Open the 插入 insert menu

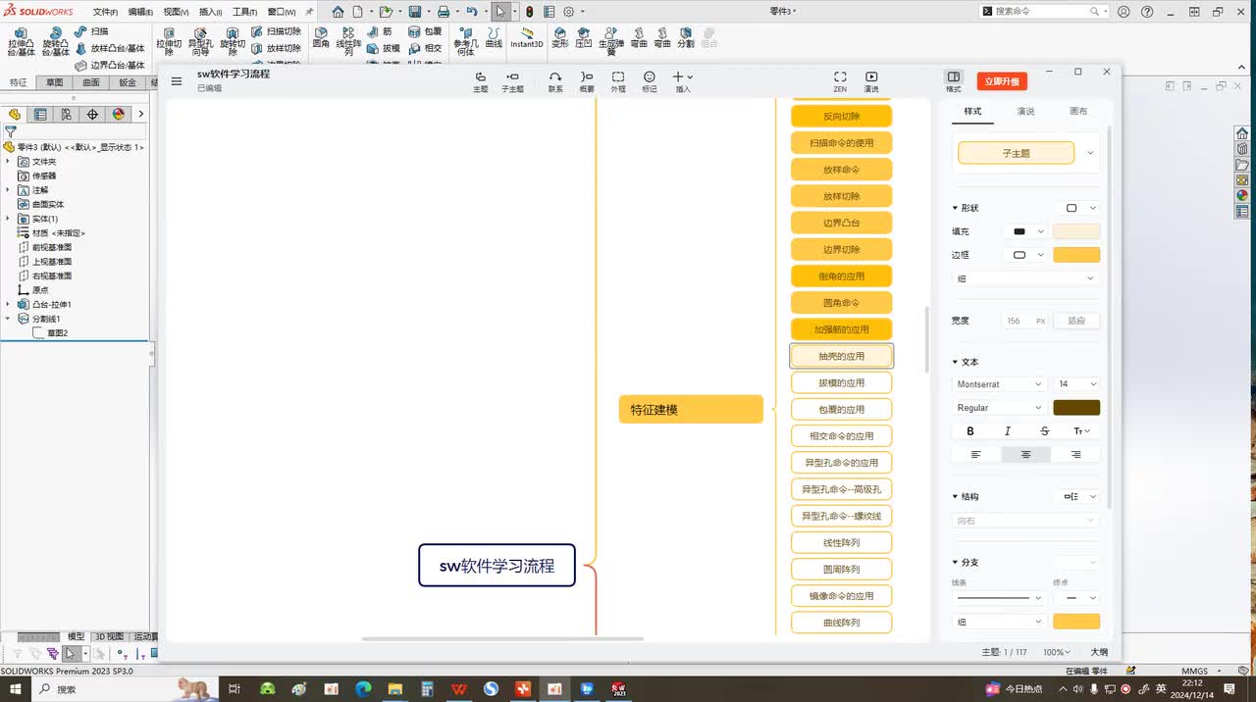pos(683,81)
